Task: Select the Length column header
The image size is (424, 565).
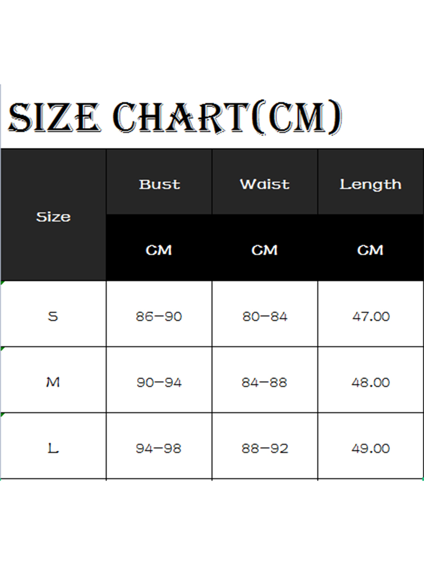Action: click(x=371, y=184)
